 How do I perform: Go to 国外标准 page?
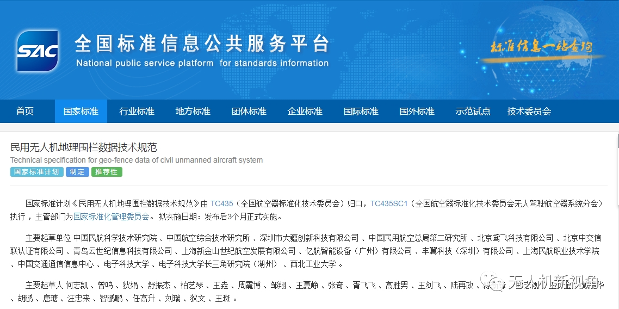point(417,112)
